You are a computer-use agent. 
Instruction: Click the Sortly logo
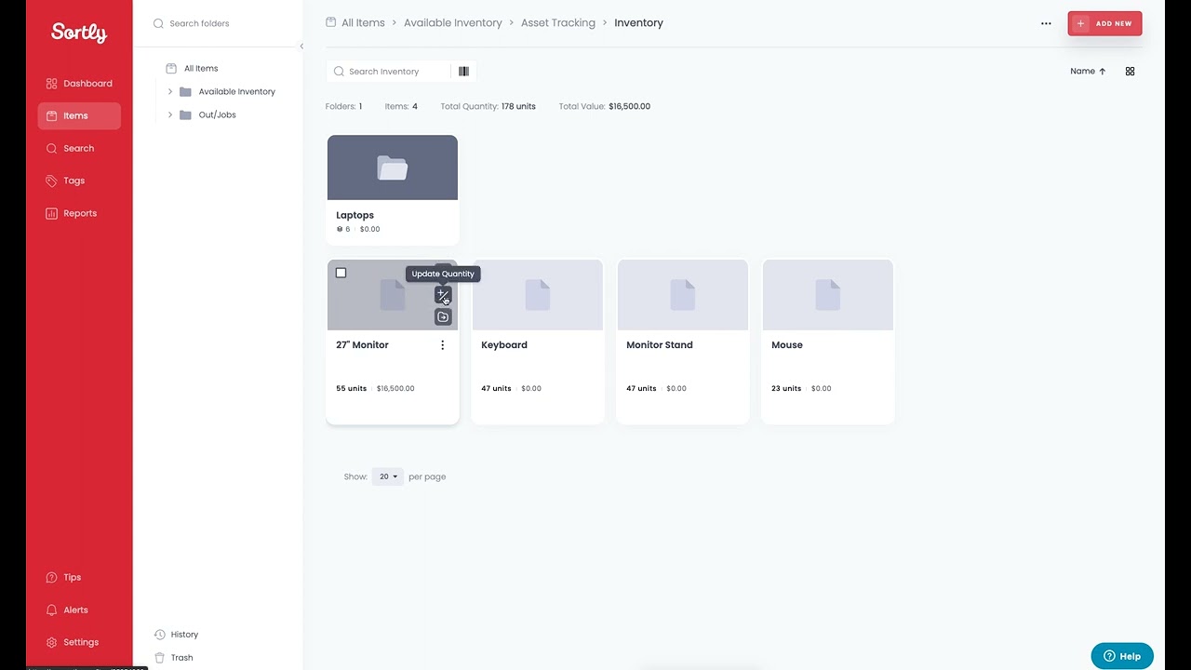tap(79, 33)
